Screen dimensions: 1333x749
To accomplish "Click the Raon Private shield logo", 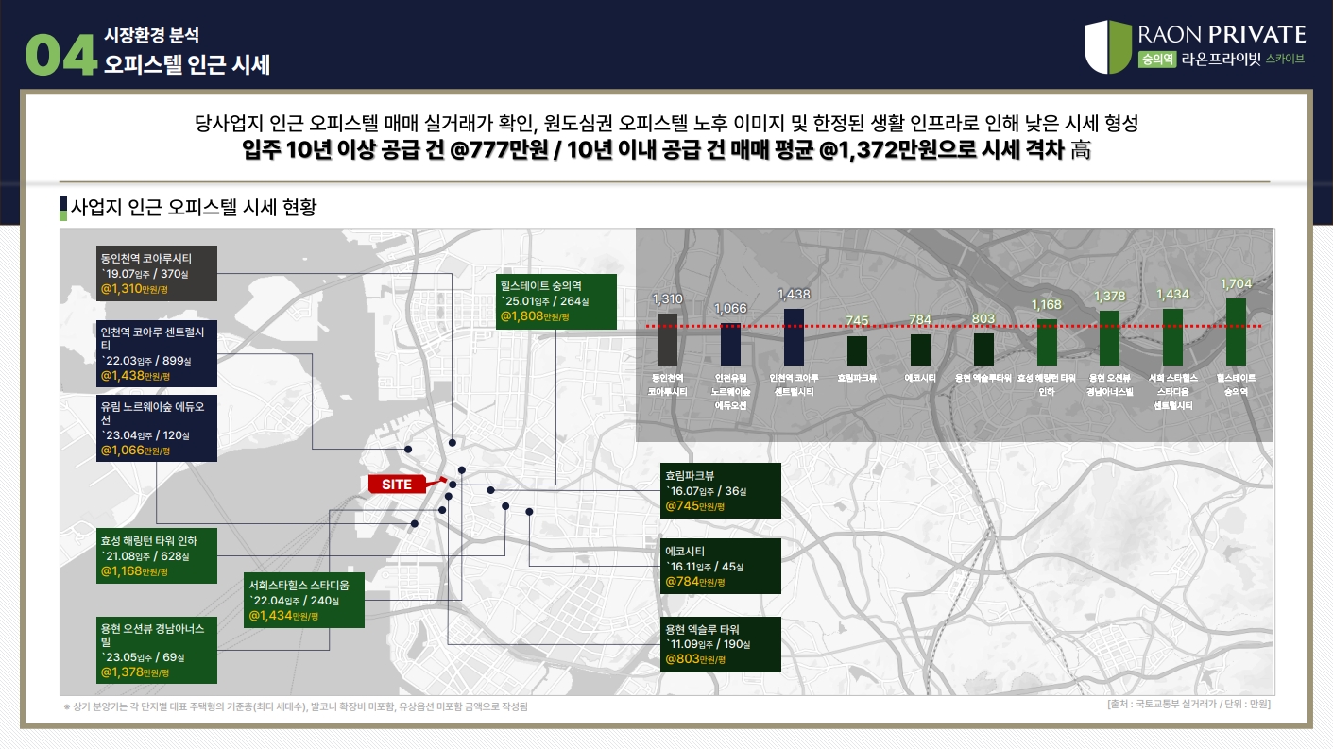I will pyautogui.click(x=1107, y=47).
